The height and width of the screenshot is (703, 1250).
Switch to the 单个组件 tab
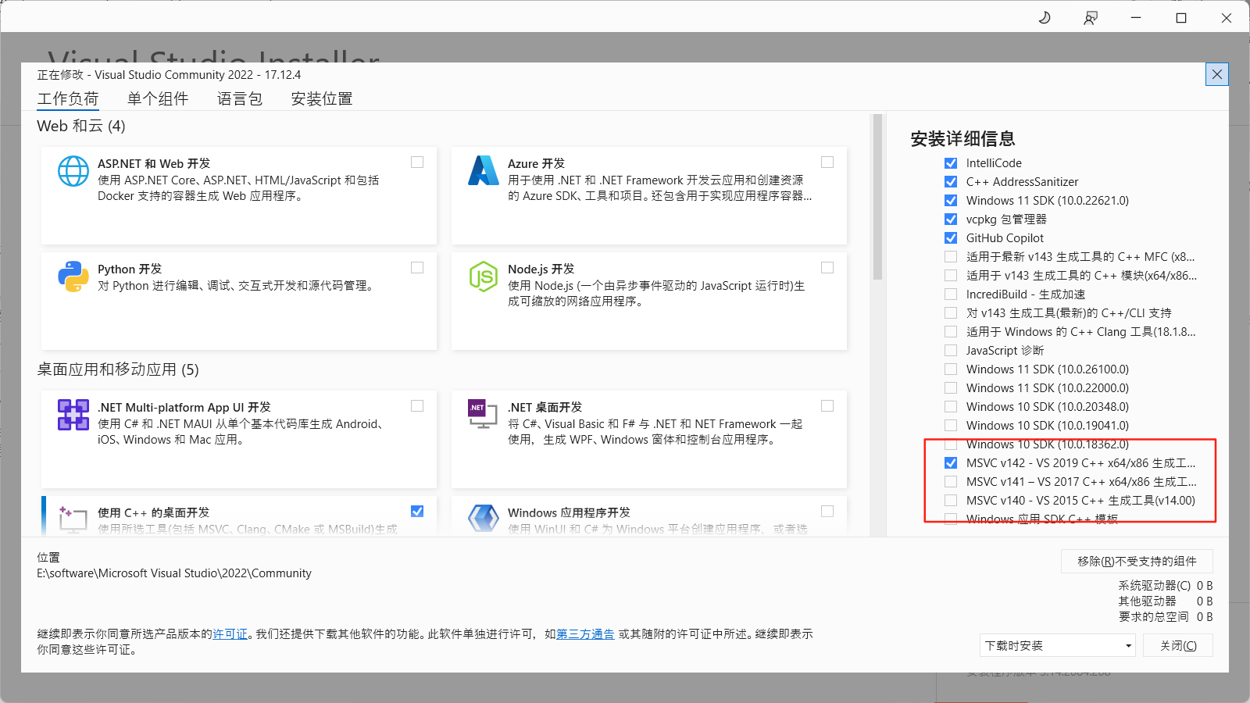tap(158, 99)
